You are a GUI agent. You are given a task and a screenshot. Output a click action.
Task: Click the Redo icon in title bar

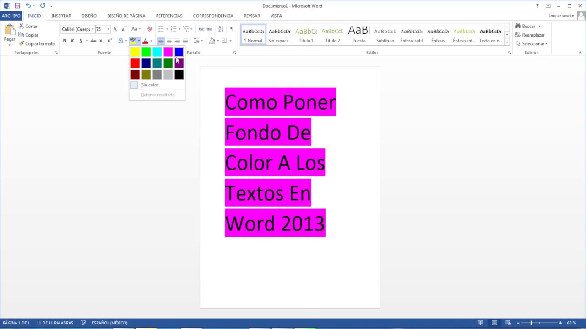pyautogui.click(x=43, y=6)
